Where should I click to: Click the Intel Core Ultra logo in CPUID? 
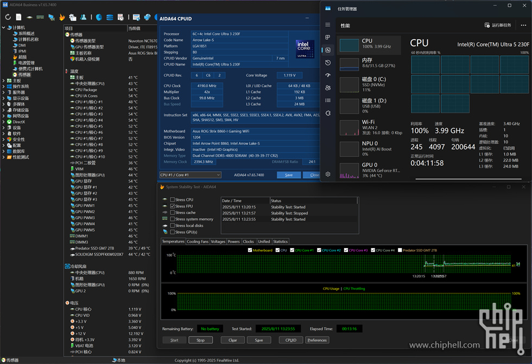click(305, 49)
